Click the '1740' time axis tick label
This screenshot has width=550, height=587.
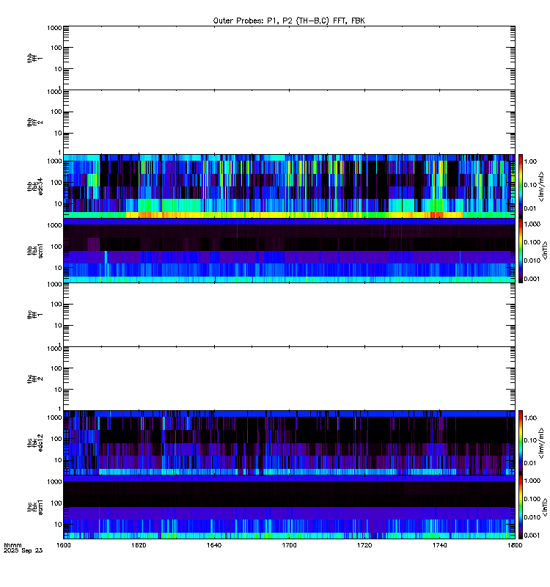[439, 545]
